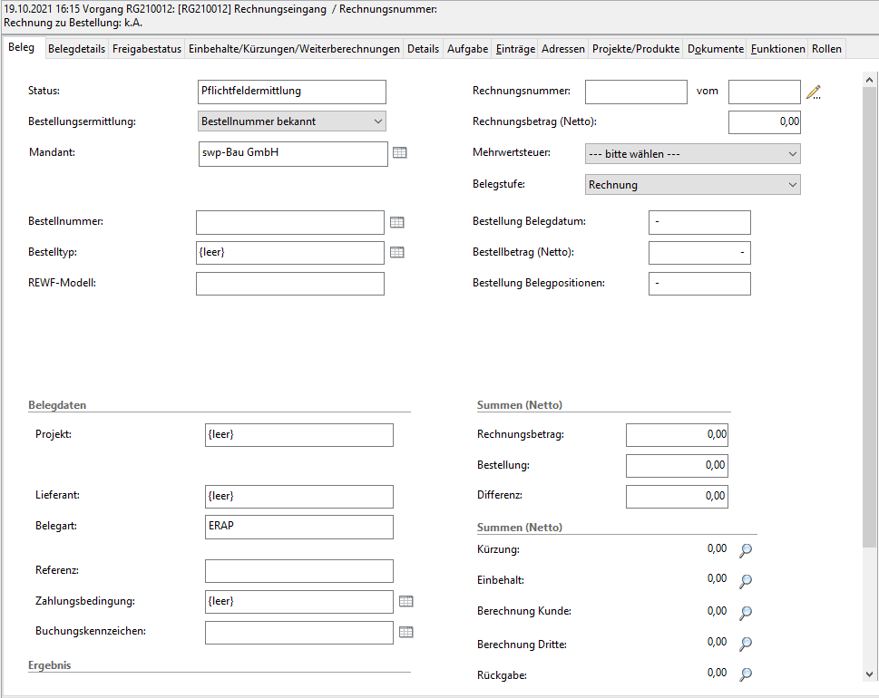Screen dimensions: 879x698
Task: Click the 0,00 value beside Berechnung Dritte
Action: (x=717, y=642)
